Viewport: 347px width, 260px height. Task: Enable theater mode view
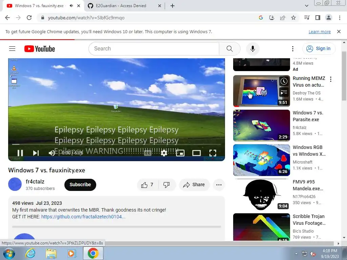point(196,153)
